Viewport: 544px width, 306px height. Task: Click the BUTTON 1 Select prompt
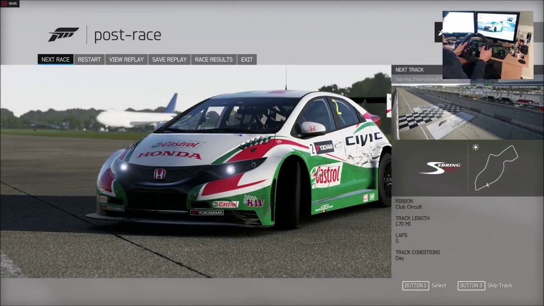(x=425, y=286)
